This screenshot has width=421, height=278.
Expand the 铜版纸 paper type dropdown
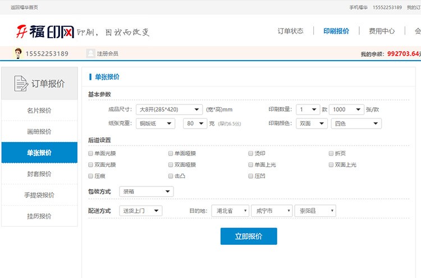155,124
